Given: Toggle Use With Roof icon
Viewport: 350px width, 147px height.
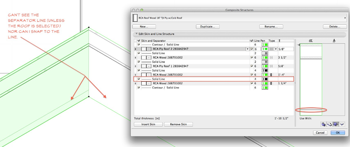Looking at the screenshot, I should point(336,124).
